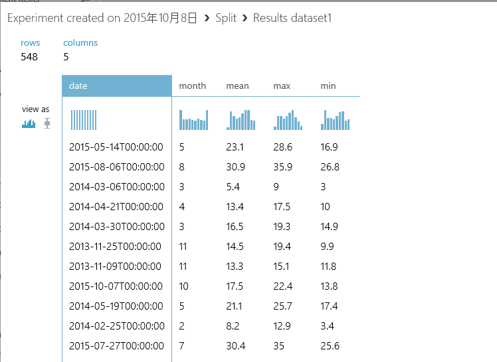The height and width of the screenshot is (362, 497).
Task: Open 'Experiment created on 2015年10月8日' breadcrumb
Action: point(102,18)
